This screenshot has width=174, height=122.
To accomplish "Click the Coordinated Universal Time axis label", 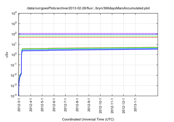I will [88, 119].
